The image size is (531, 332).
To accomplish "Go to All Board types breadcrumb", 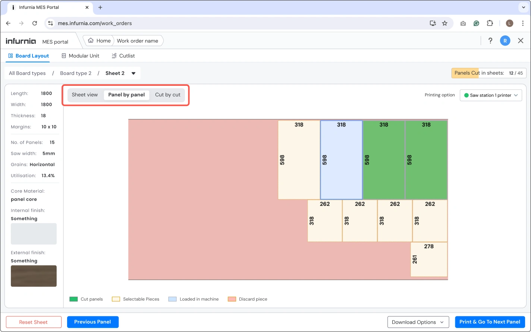I will tap(27, 73).
